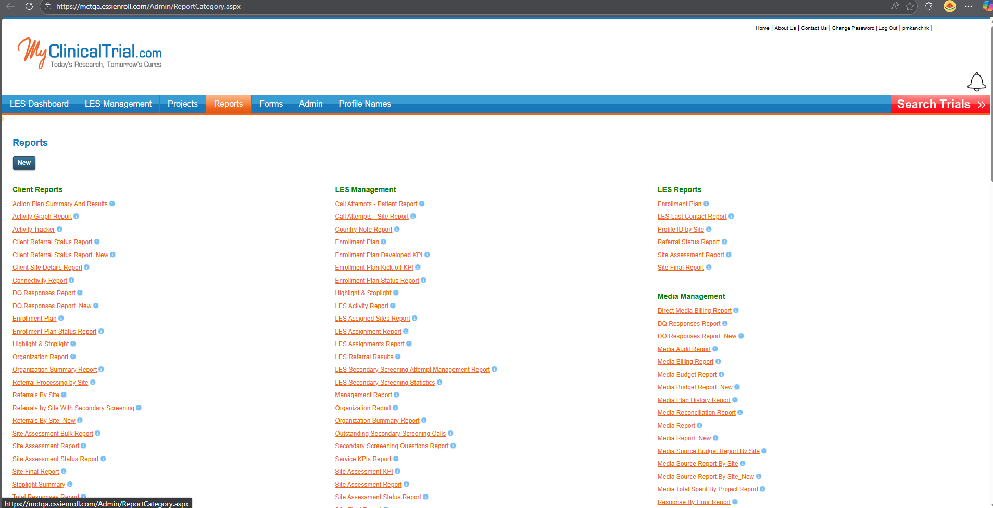Open the About Us link
Image resolution: width=993 pixels, height=508 pixels.
[x=785, y=28]
